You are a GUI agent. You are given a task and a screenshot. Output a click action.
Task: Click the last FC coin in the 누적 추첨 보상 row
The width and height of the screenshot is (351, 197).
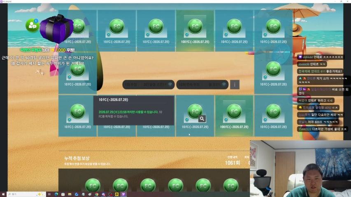click(x=231, y=186)
